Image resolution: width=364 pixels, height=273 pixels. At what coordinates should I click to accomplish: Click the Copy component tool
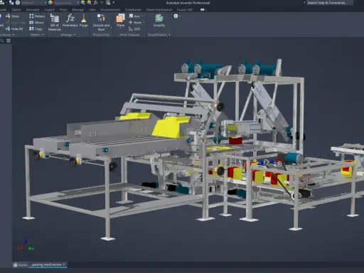[x=36, y=29]
